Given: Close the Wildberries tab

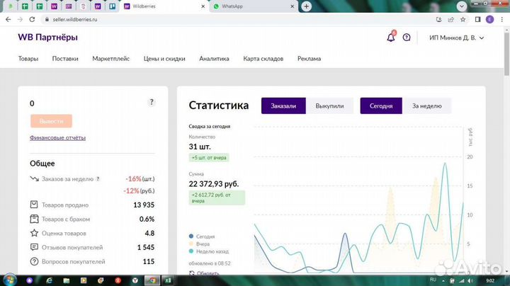Looking at the screenshot, I should pyautogui.click(x=203, y=6).
